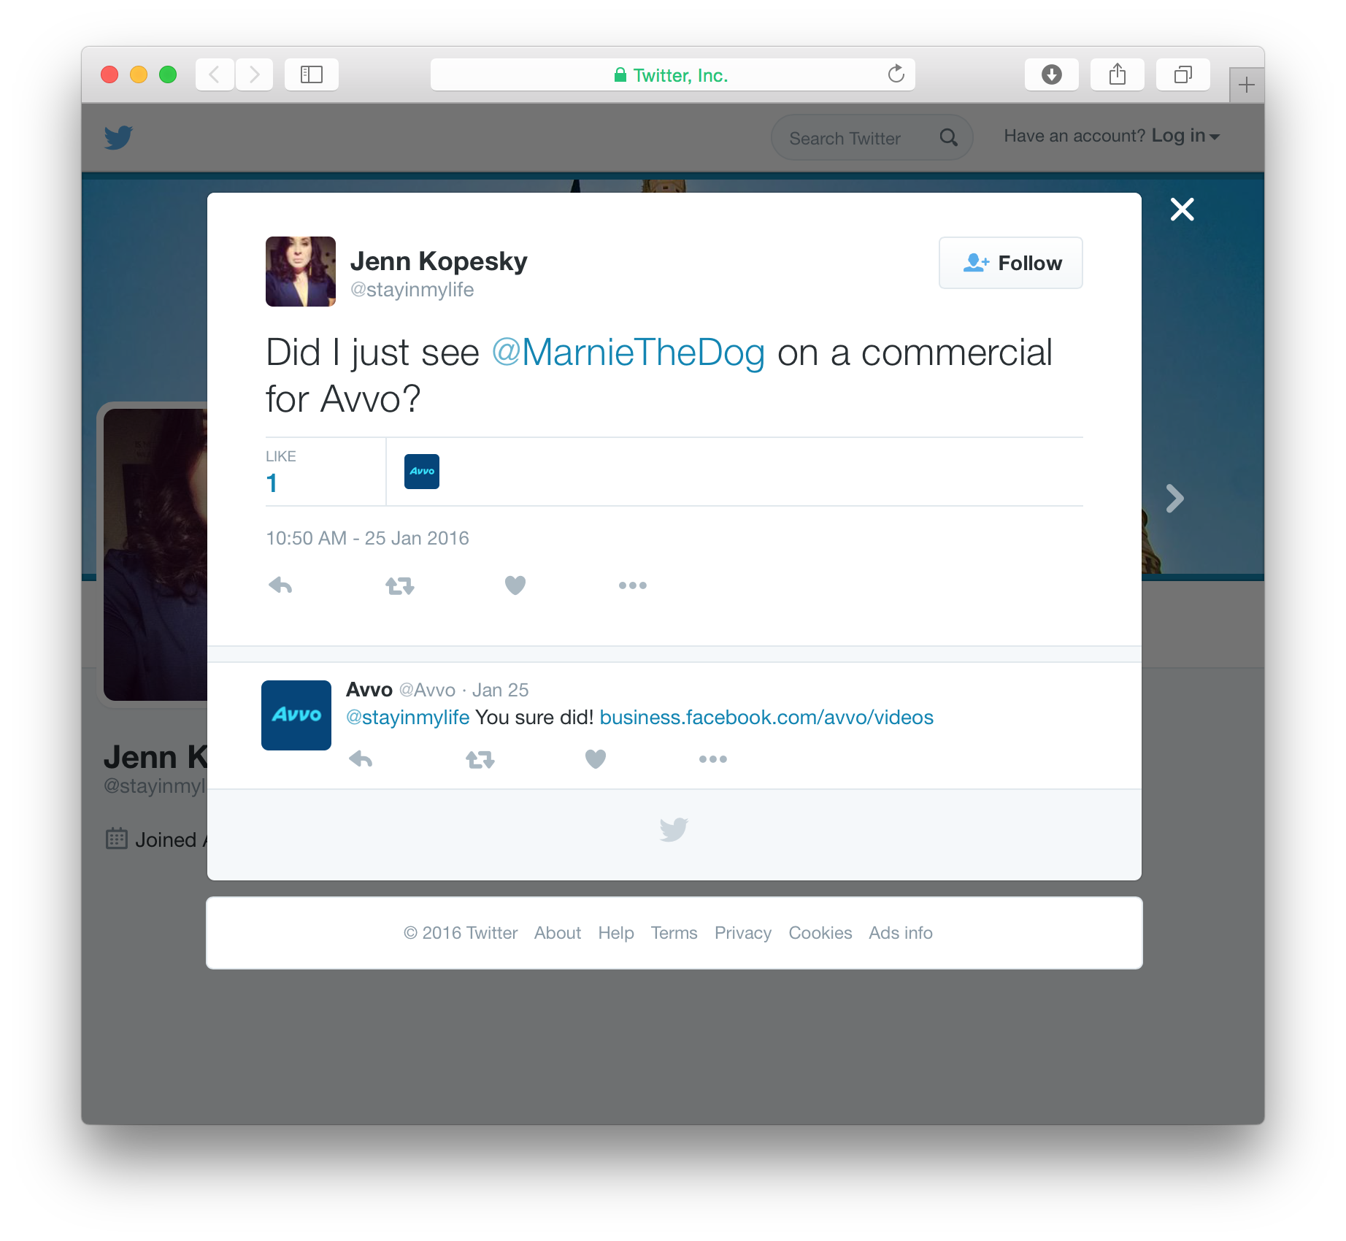Open the Avvo account name in reply
The height and width of the screenshot is (1241, 1346).
[x=369, y=690]
